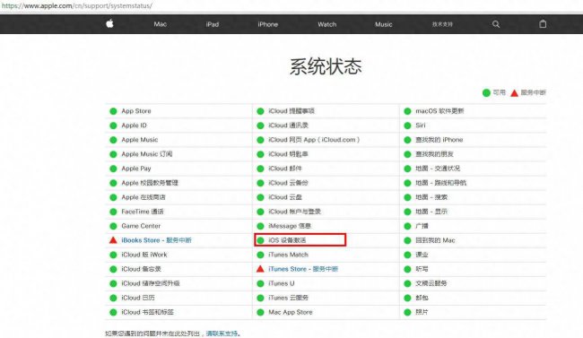583x338 pixels.
Task: Open the iBooks Store 服务中断 link
Action: point(157,240)
